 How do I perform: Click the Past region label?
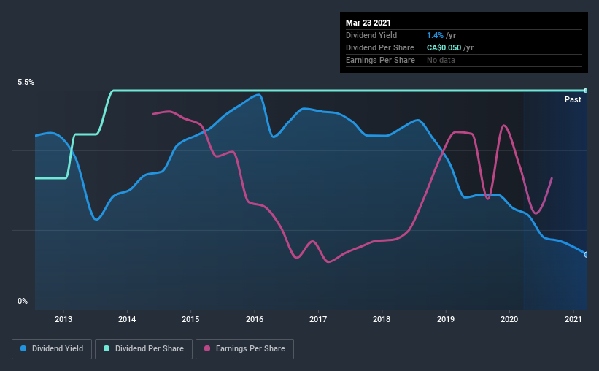pos(573,99)
